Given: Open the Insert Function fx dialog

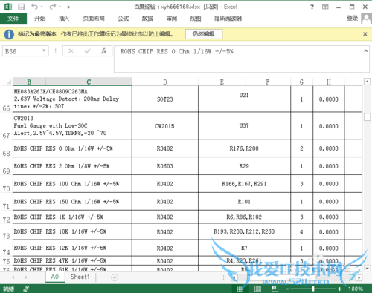Looking at the screenshot, I should coord(103,51).
